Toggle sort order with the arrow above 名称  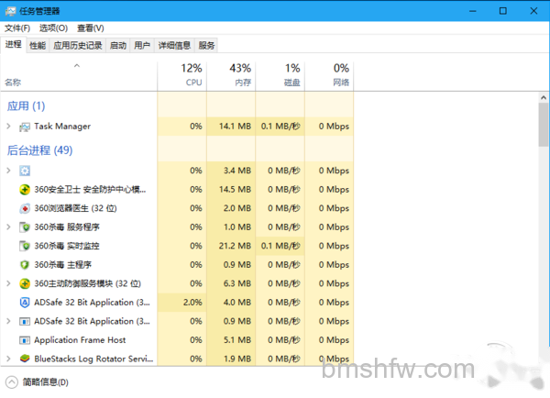coord(77,66)
